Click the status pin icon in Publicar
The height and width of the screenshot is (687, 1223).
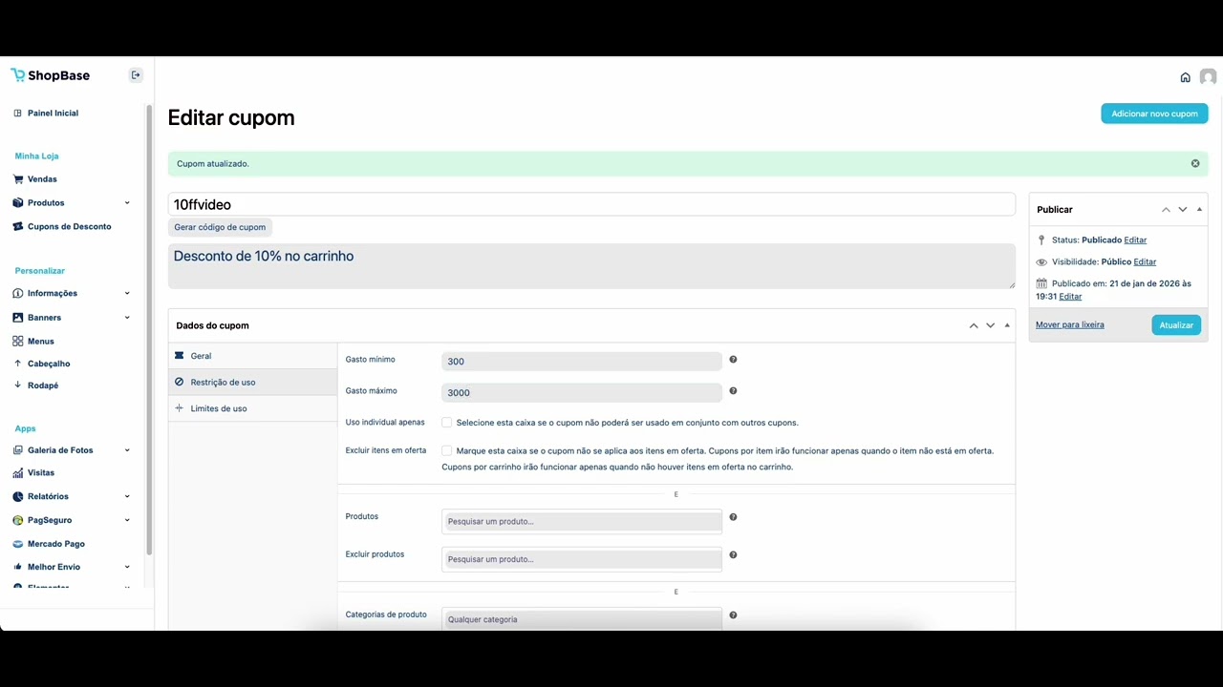coord(1041,240)
